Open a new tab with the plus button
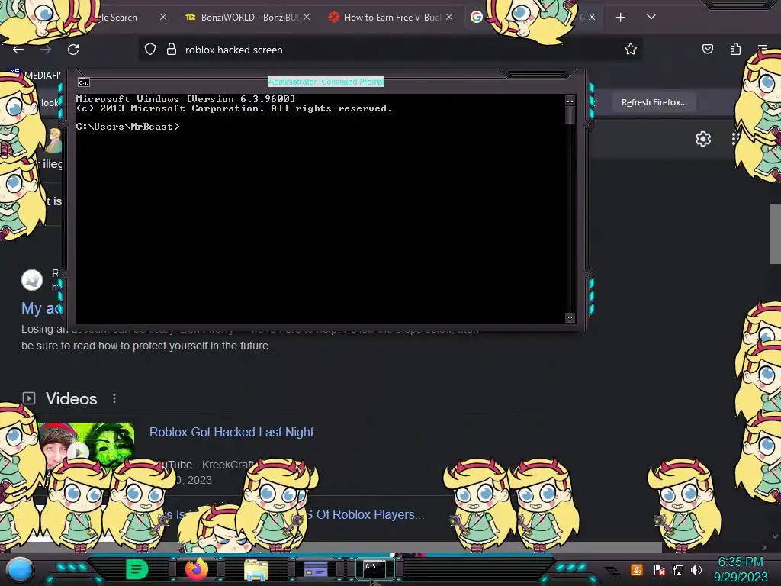 tap(620, 18)
